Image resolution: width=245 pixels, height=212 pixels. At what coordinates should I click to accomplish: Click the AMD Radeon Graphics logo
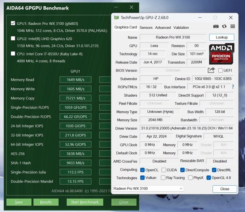click(x=221, y=53)
